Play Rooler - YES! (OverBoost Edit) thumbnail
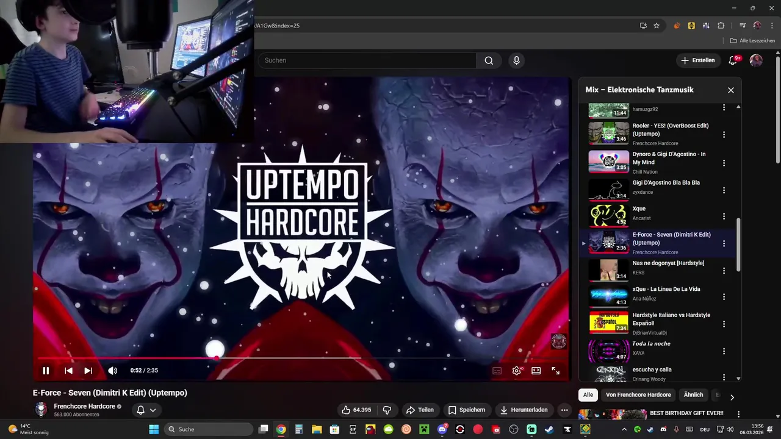This screenshot has height=439, width=781. pyautogui.click(x=608, y=133)
